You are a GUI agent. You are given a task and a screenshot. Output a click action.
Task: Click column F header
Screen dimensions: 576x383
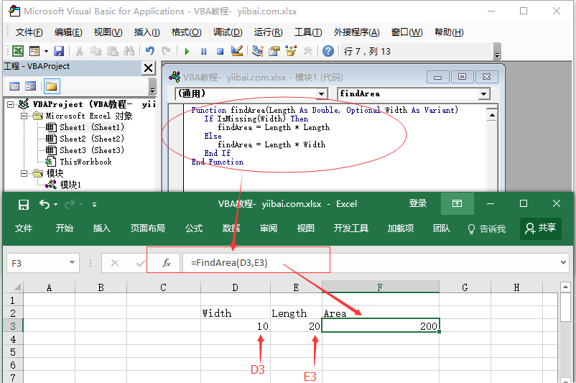click(x=380, y=287)
